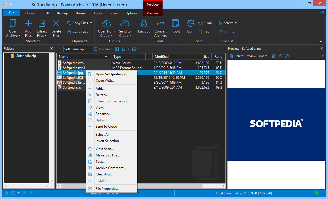Toggle the Folders button in file toolbar
328x199 pixels.
[x=103, y=49]
